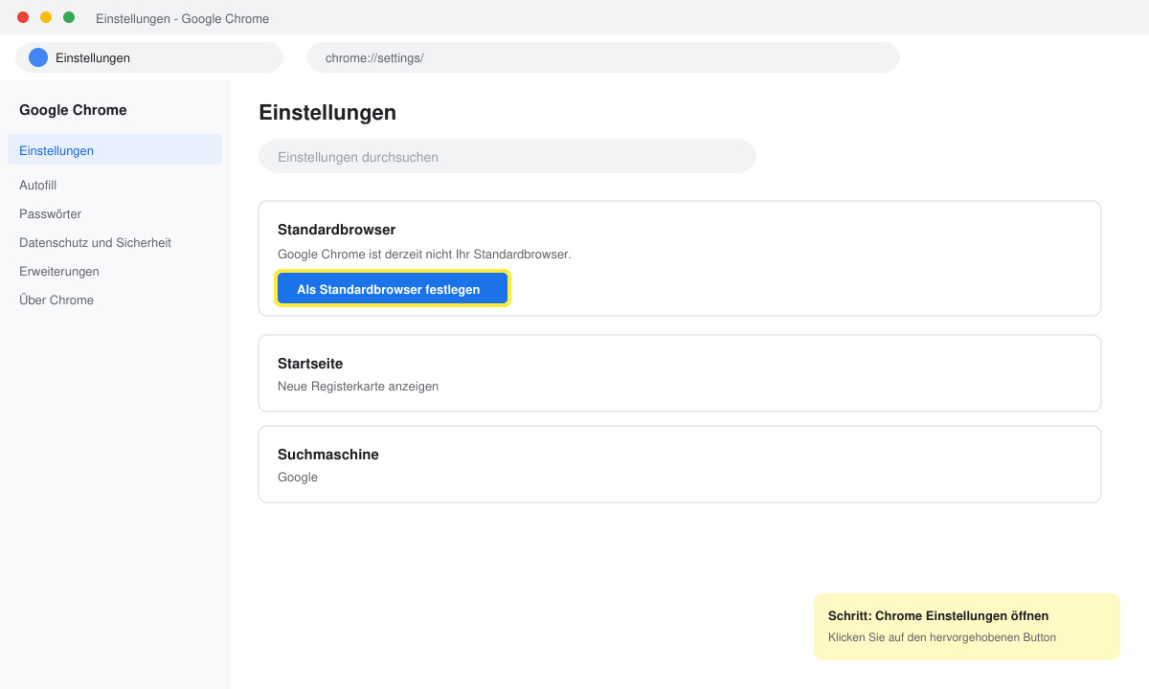Focus the Einstellungen durchsuchen search field
This screenshot has width=1149, height=689.
(507, 156)
